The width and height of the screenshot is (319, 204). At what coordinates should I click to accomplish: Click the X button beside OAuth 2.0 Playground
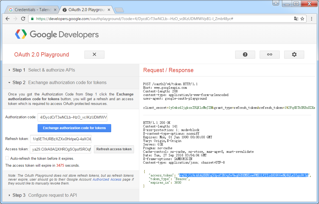click(94, 55)
